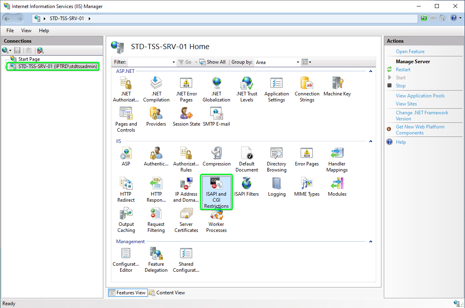Image resolution: width=465 pixels, height=308 pixels.
Task: Open the Shared Configuration feature
Action: click(x=186, y=260)
